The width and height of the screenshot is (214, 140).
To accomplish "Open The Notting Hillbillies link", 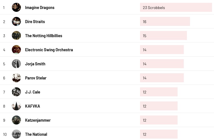I will 43,36.
